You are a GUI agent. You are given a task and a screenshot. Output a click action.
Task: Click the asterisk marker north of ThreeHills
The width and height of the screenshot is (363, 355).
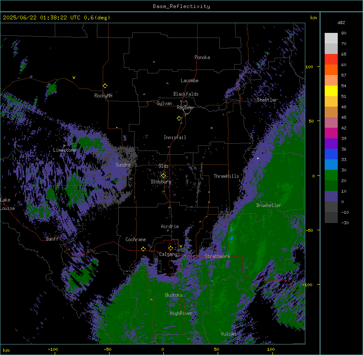(x=211, y=128)
